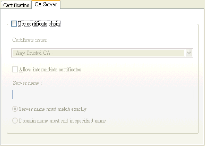
Task: Click "Domain name must end in specified name" label
Action: click(62, 121)
